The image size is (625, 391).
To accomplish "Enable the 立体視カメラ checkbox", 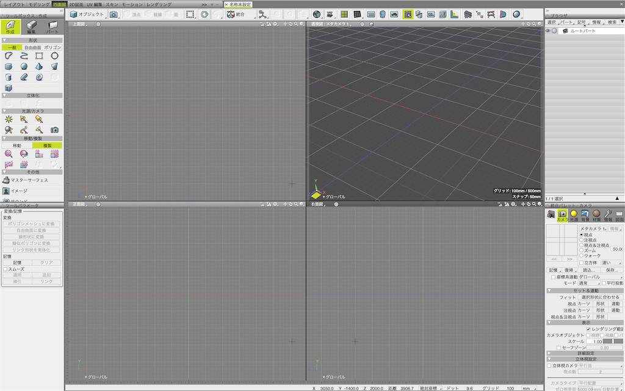I will pyautogui.click(x=549, y=366).
